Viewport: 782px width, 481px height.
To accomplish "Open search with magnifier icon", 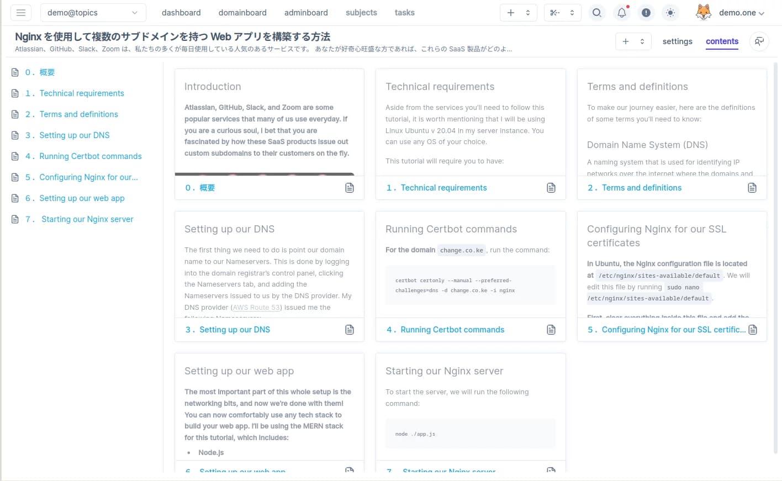I will click(597, 13).
